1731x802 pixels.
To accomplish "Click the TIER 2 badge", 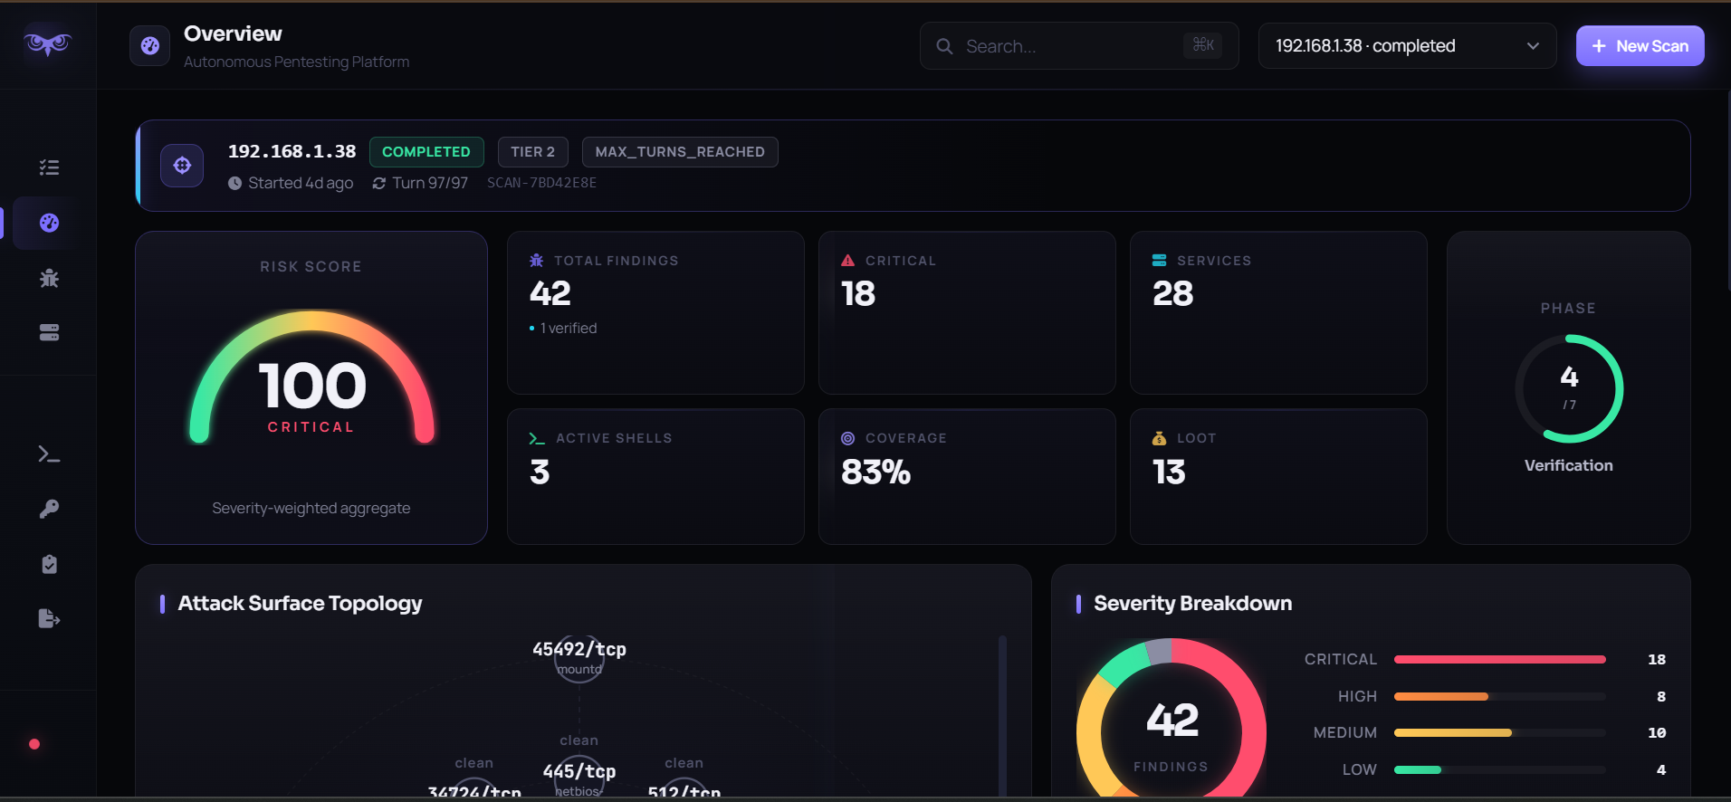I will (532, 152).
